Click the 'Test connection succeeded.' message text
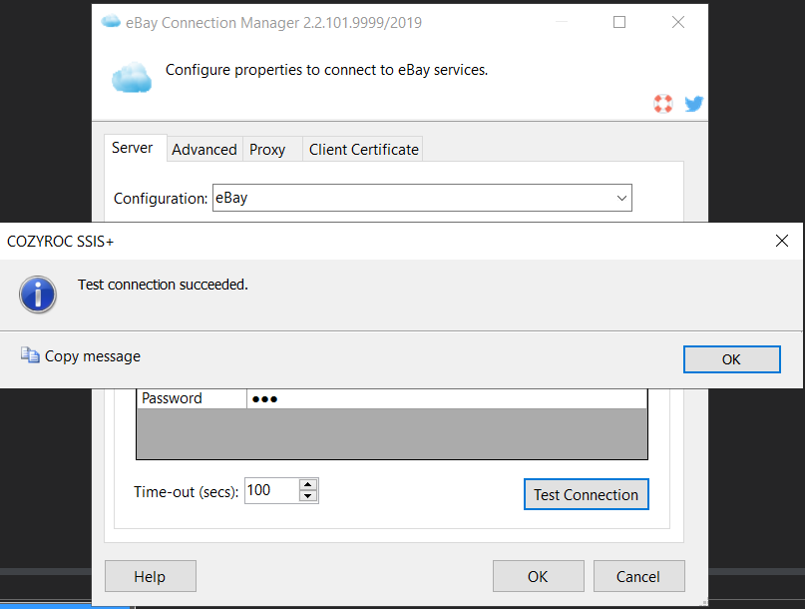The height and width of the screenshot is (609, 805). tap(163, 285)
